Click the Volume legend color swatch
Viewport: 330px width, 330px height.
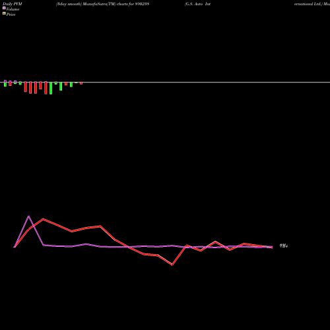point(4,8)
